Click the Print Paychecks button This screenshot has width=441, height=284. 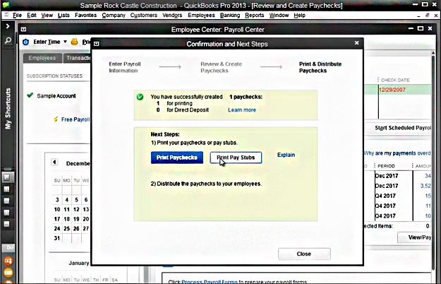point(177,158)
